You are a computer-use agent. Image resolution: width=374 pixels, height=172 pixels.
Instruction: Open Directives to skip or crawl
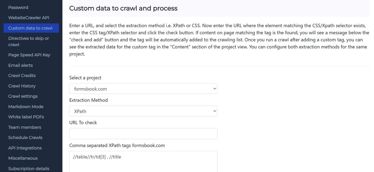click(29, 42)
